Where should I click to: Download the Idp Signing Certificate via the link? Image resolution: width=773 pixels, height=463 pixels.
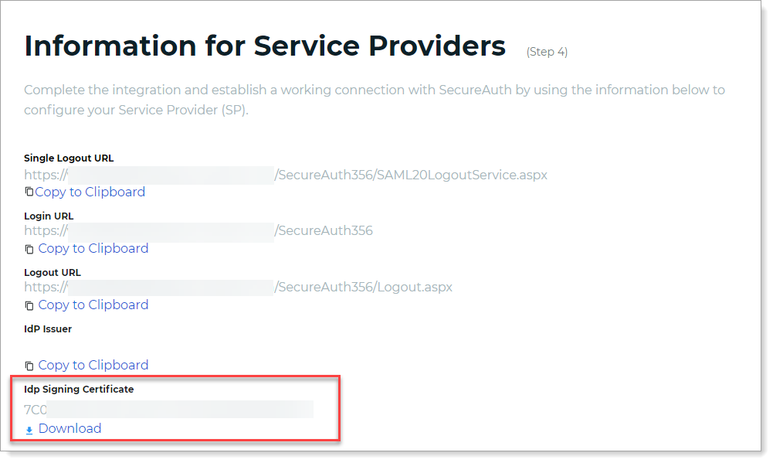click(70, 428)
